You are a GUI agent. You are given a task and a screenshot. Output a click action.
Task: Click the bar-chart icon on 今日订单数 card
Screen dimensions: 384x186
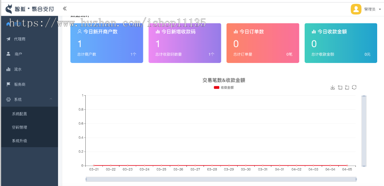(x=236, y=31)
